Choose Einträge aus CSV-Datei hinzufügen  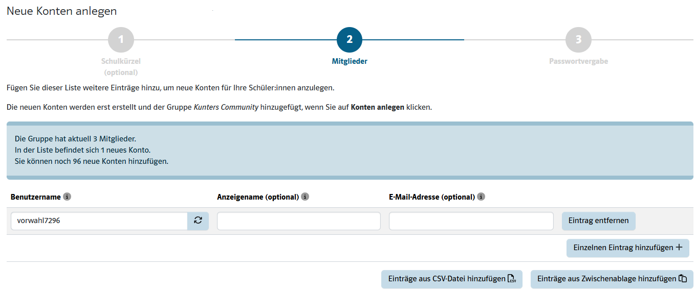coord(446,279)
